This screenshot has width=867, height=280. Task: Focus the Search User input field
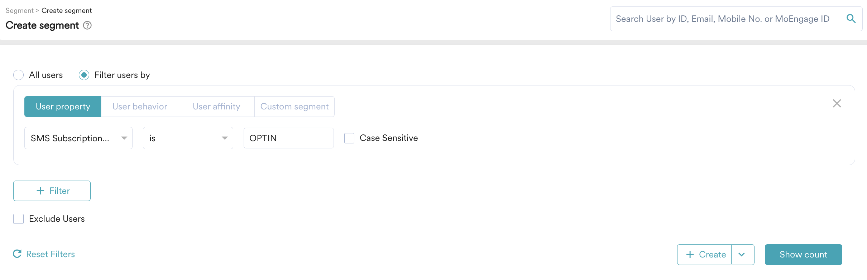pos(724,19)
